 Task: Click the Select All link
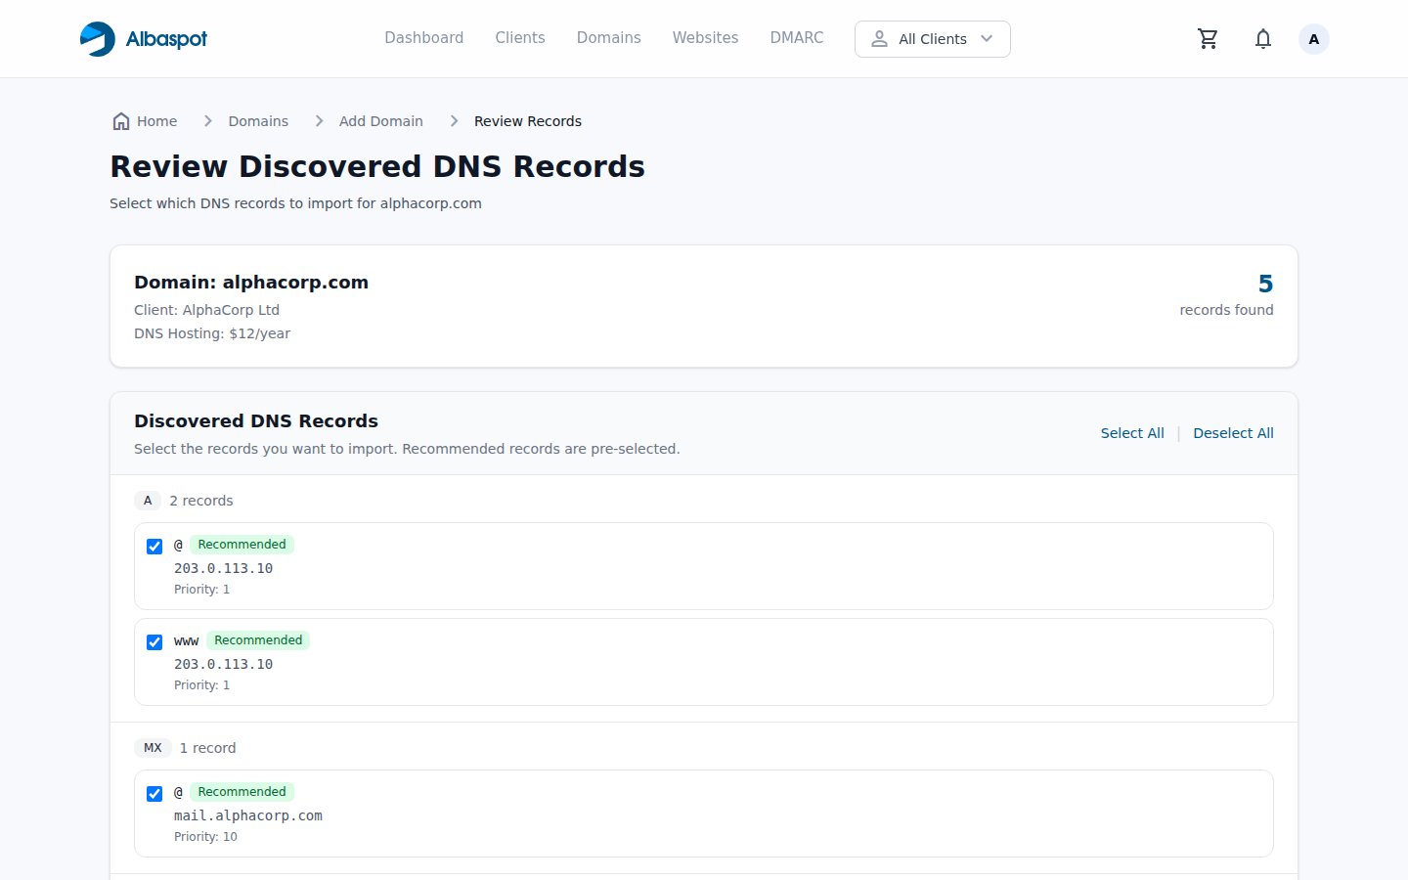click(1132, 432)
